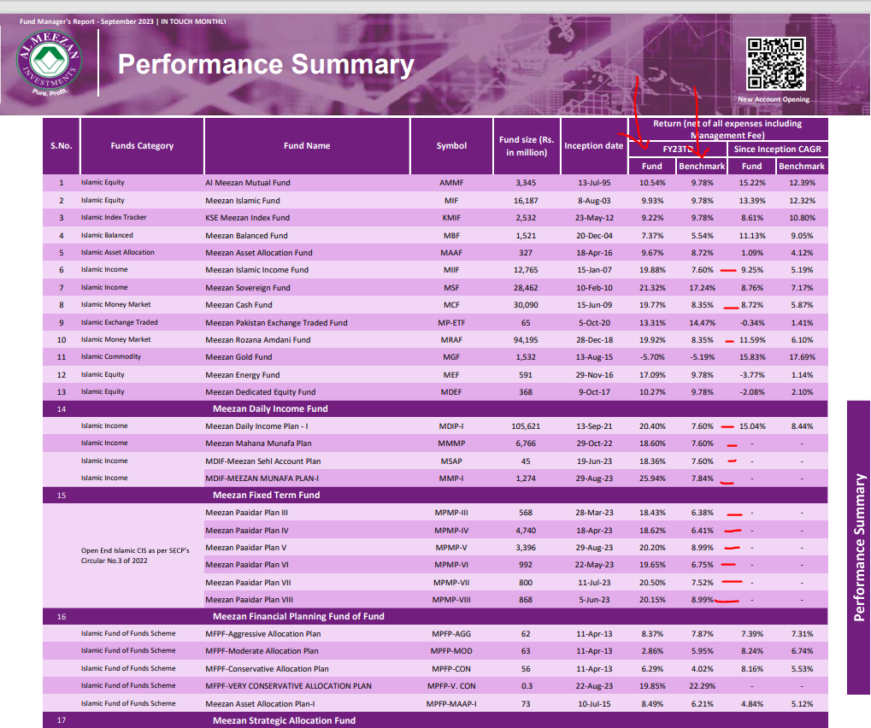Click the Al Meezan Investments logo

(50, 62)
